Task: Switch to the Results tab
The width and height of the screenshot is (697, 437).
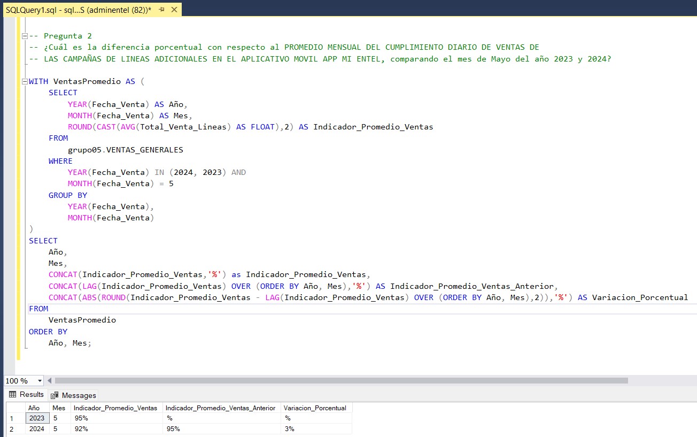Action: pyautogui.click(x=32, y=395)
